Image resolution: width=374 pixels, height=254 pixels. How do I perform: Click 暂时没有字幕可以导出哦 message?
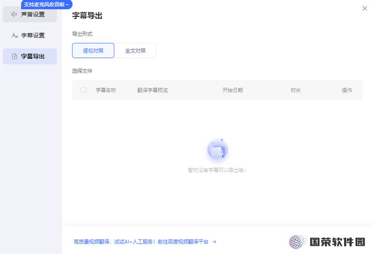pyautogui.click(x=217, y=170)
